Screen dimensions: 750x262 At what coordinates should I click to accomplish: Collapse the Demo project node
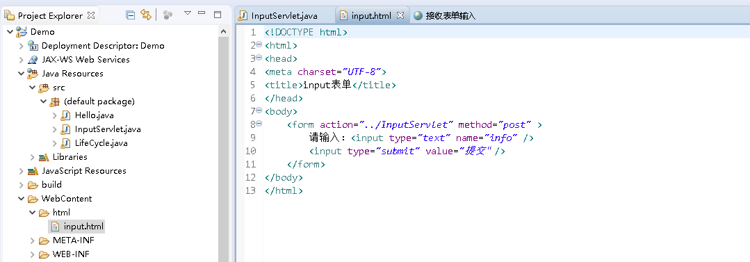pyautogui.click(x=10, y=32)
